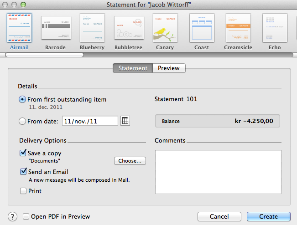The width and height of the screenshot is (297, 225).
Task: Click the help question mark button
Action: 13,217
